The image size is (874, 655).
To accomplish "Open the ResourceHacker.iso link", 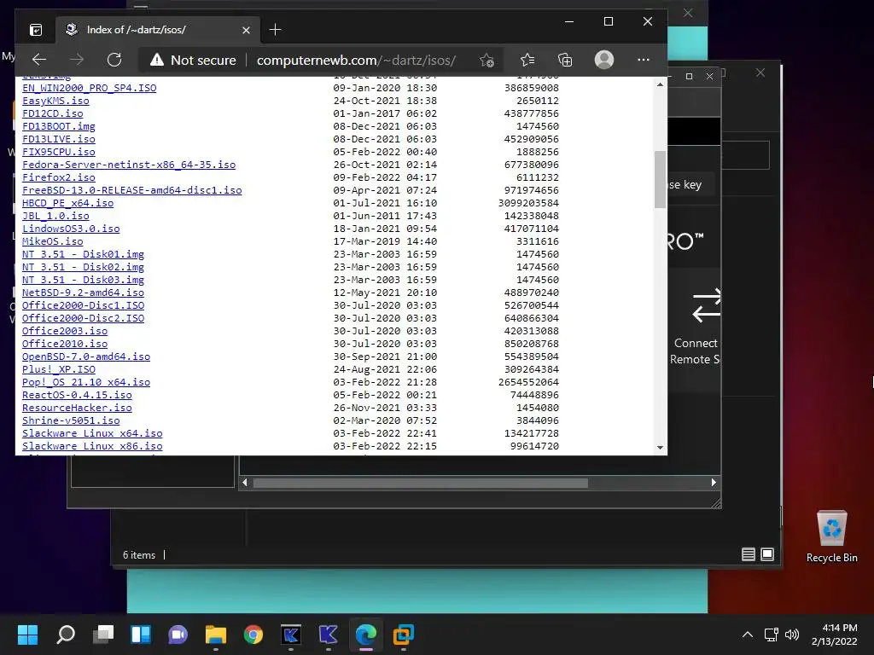I will click(x=77, y=409).
